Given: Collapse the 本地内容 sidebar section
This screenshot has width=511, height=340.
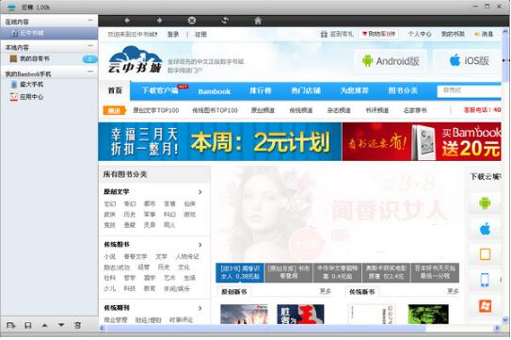Looking at the screenshot, I should (x=90, y=46).
